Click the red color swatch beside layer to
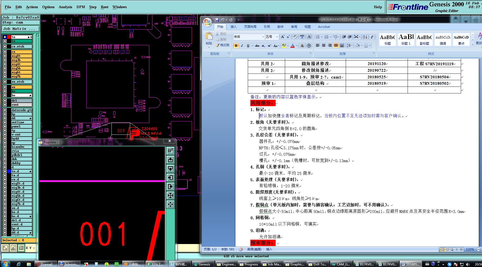This screenshot has height=267, width=482. [9, 37]
